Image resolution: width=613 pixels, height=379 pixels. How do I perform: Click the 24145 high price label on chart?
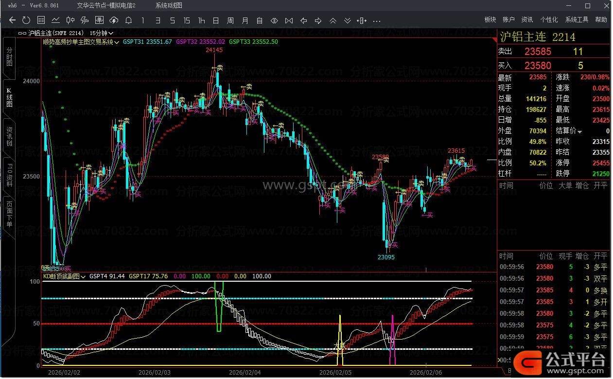click(x=214, y=50)
